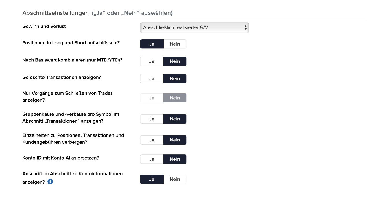370x200 pixels.
Task: Choose Nein for Einzelheiten verbergen
Action: coord(175,140)
